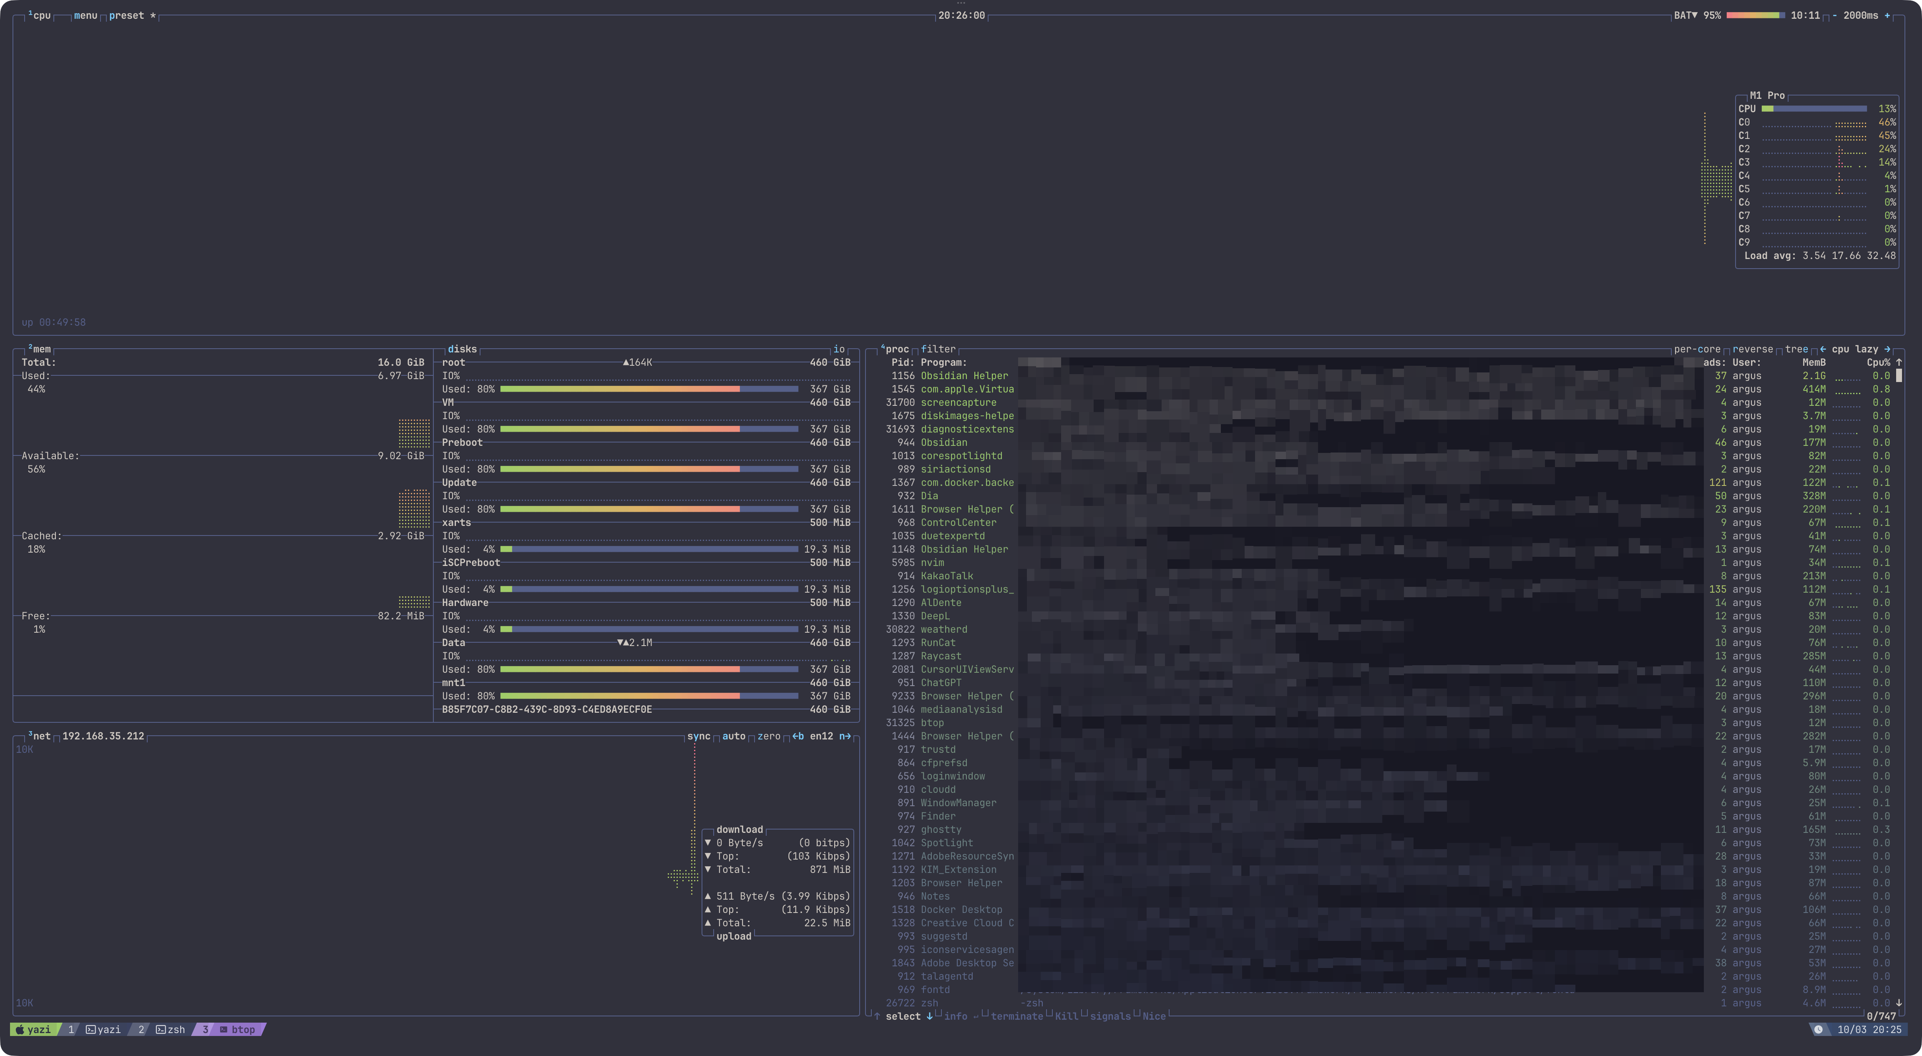Viewport: 1922px width, 1056px height.
Task: Toggle reverse sorting of processes
Action: click(x=1752, y=349)
